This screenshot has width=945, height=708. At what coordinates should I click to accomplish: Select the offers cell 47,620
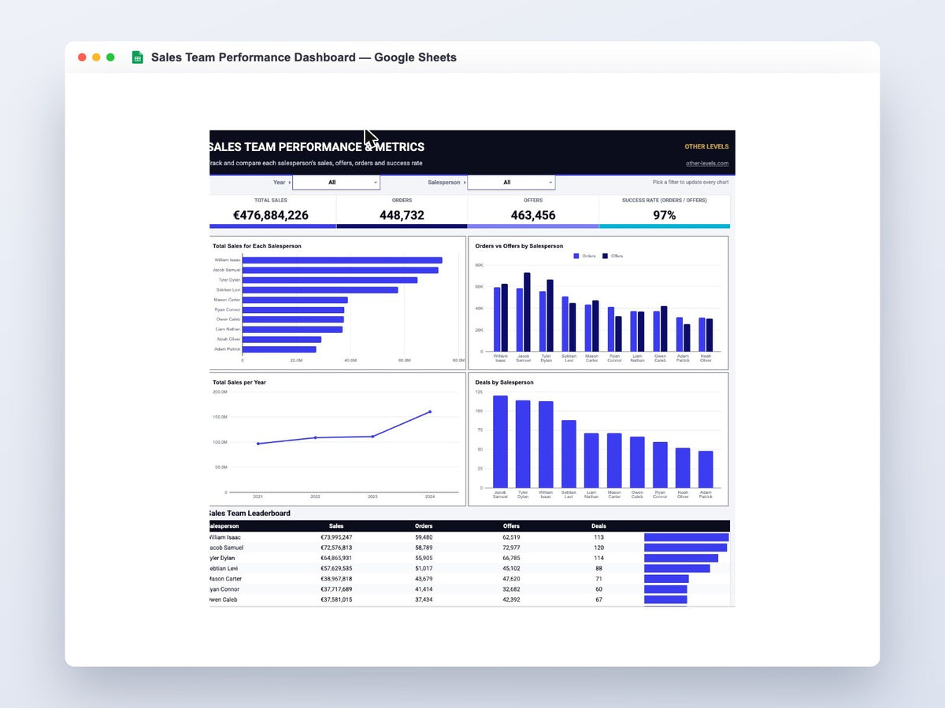pos(511,579)
